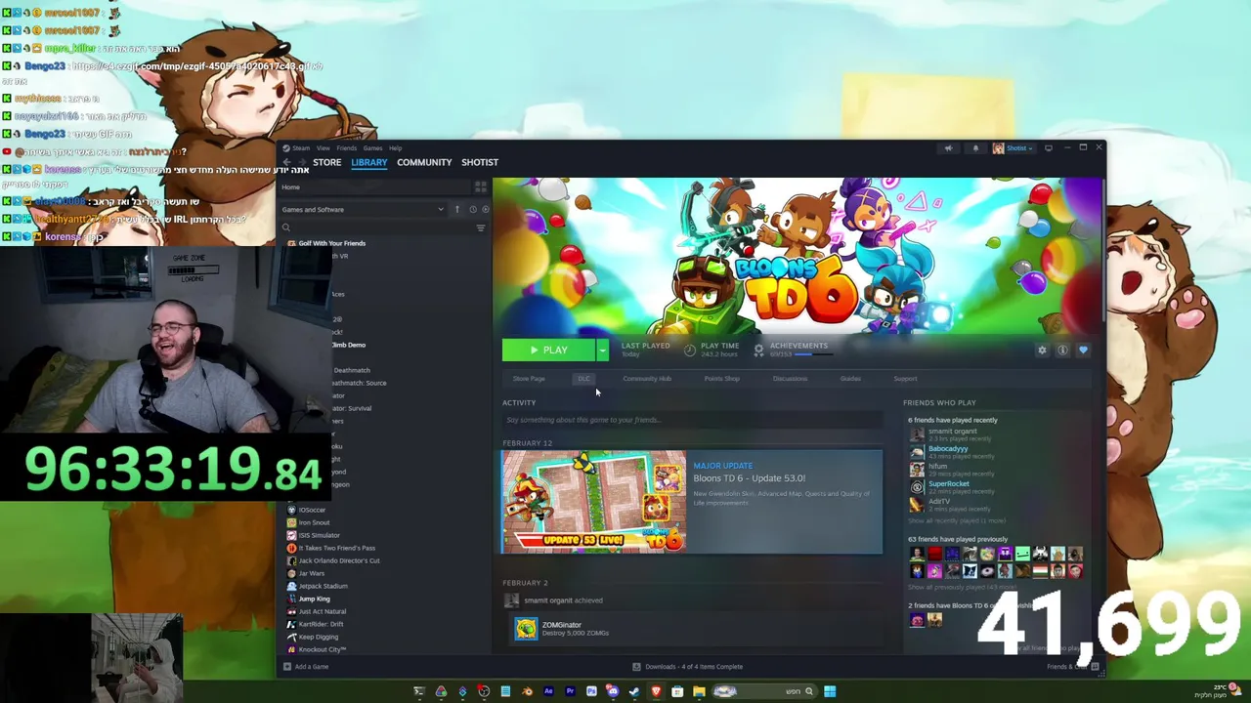Switch to the SHOTIST profile tab
1251x703 pixels.
click(x=480, y=162)
